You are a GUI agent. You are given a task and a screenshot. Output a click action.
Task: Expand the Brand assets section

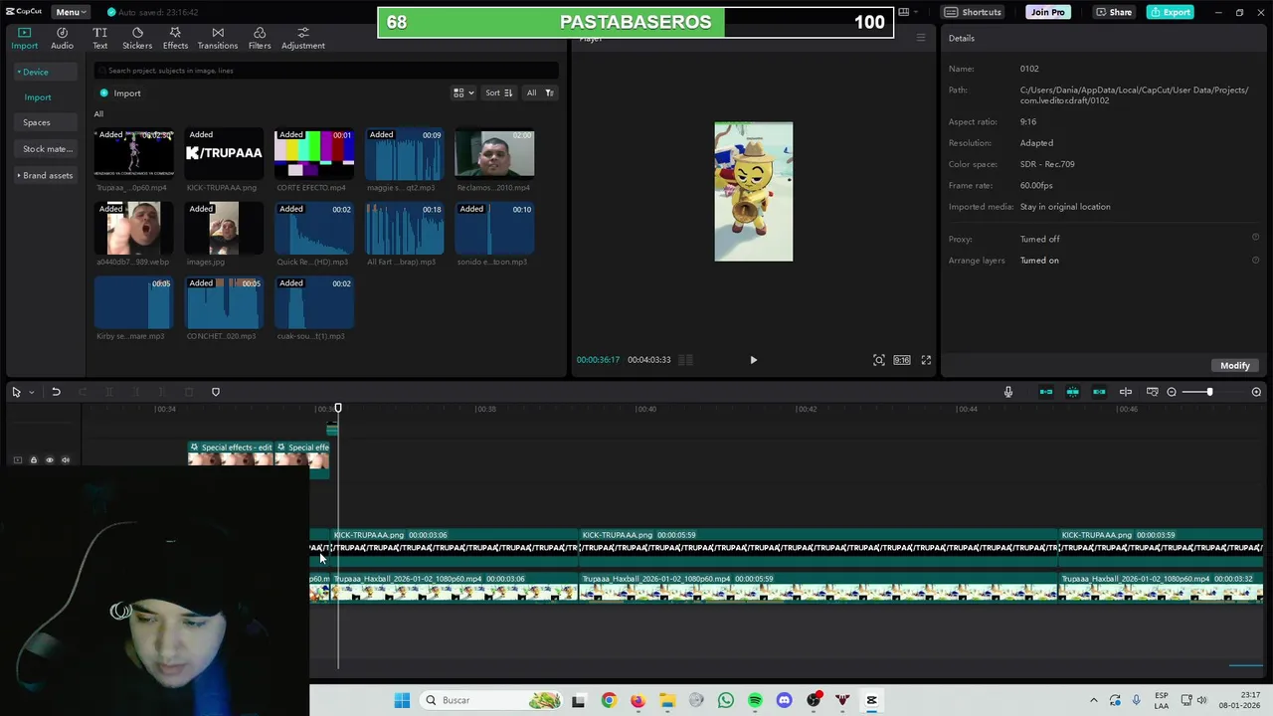coord(46,175)
